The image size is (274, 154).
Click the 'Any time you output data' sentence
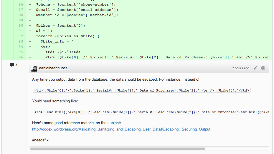(x=116, y=79)
